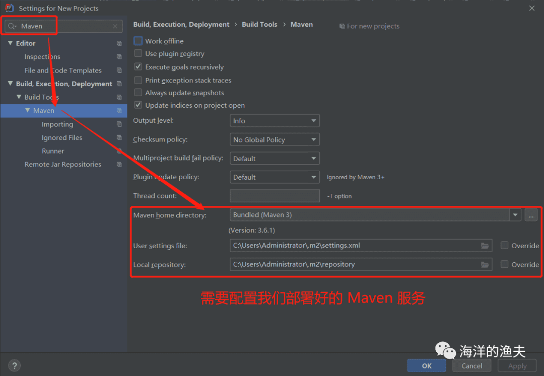This screenshot has width=544, height=376.
Task: Click project-level icon beside Build Tools
Action: point(119,97)
